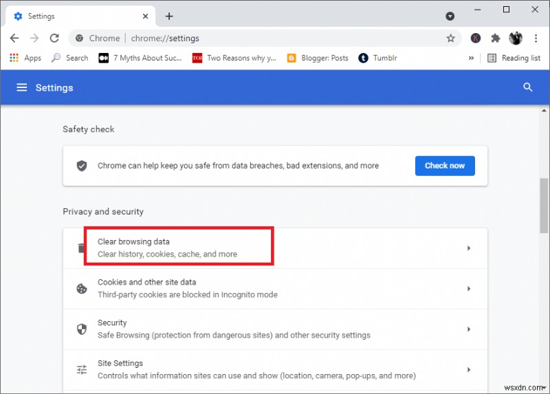Expand Cookies and other site data arrow

469,289
